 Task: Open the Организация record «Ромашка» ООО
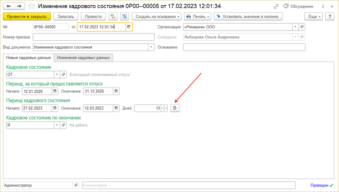pyautogui.click(x=302, y=27)
